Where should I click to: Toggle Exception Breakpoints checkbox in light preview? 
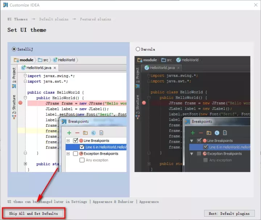76,154
